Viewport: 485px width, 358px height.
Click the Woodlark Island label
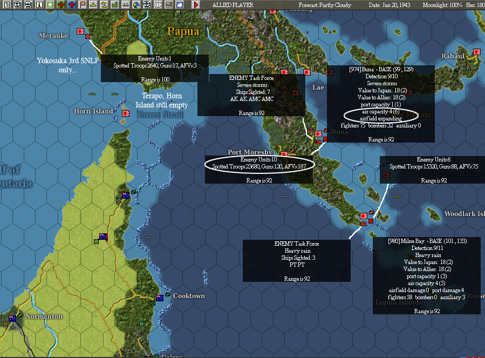click(464, 214)
